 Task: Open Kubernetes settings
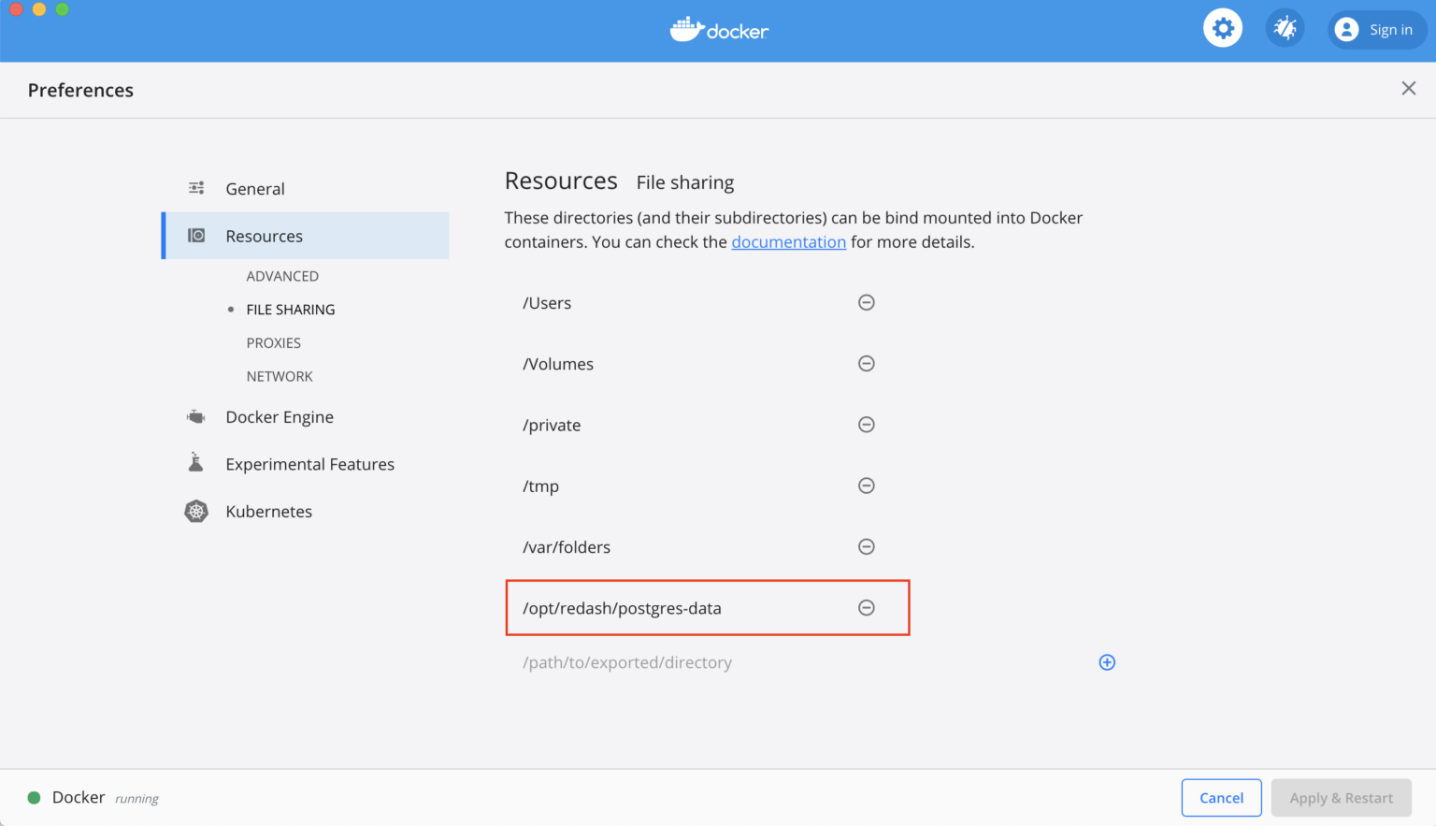click(268, 512)
